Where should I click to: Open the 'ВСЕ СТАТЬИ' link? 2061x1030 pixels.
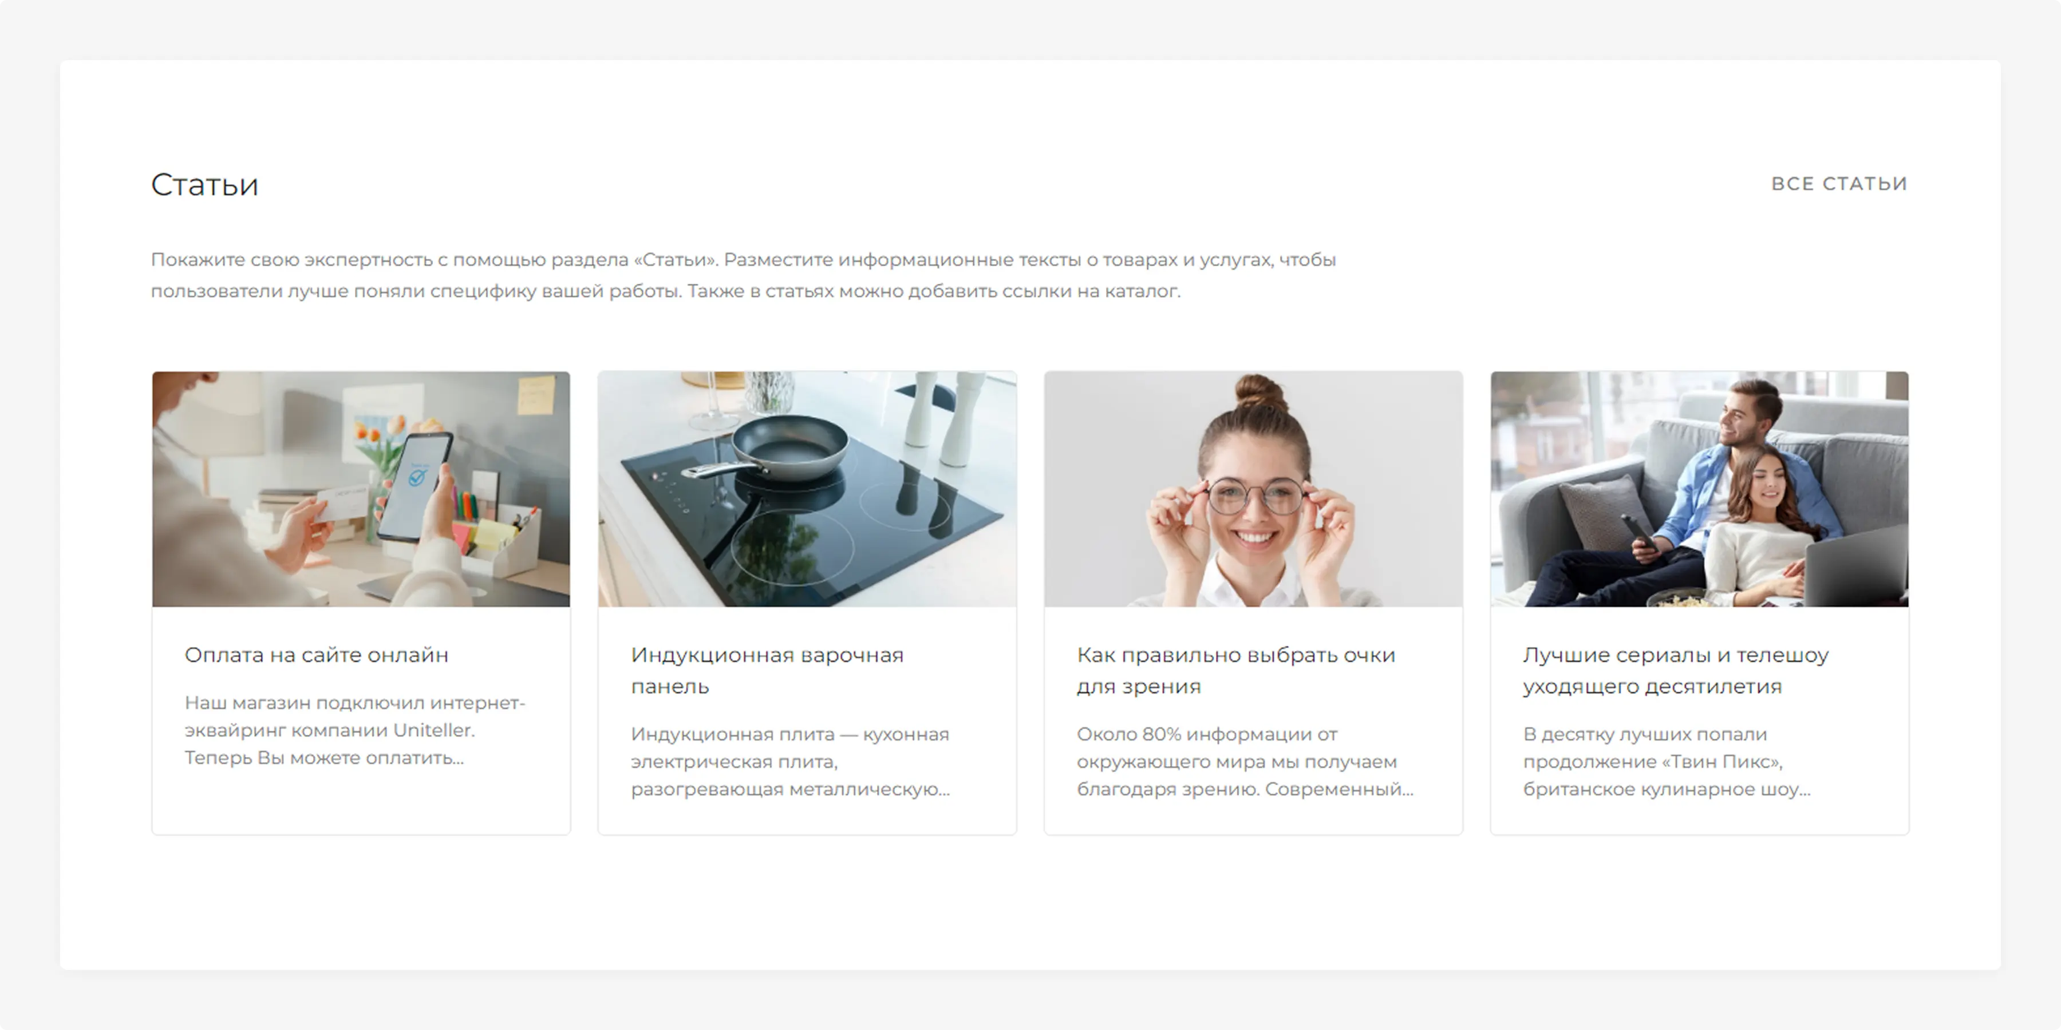[x=1838, y=184]
